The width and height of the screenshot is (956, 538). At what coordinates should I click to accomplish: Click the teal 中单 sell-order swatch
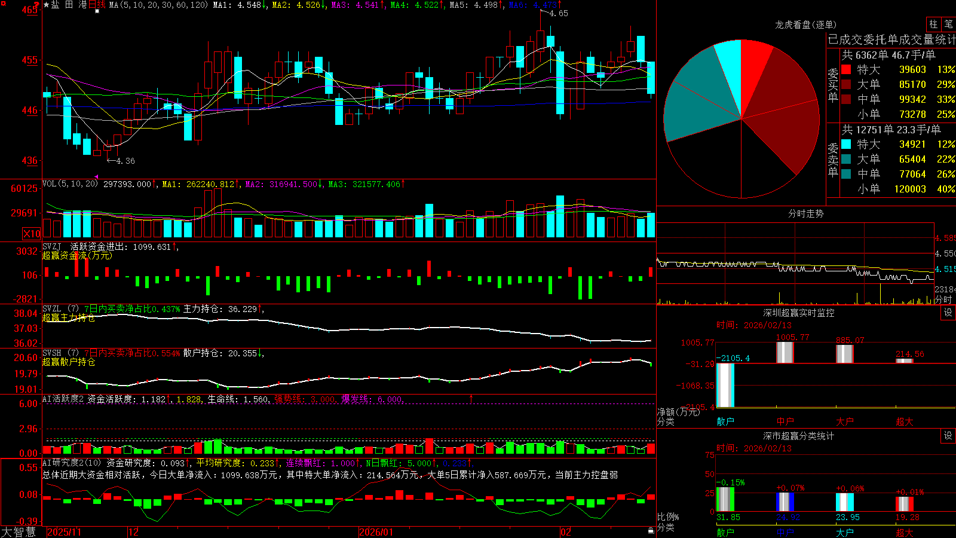point(846,174)
